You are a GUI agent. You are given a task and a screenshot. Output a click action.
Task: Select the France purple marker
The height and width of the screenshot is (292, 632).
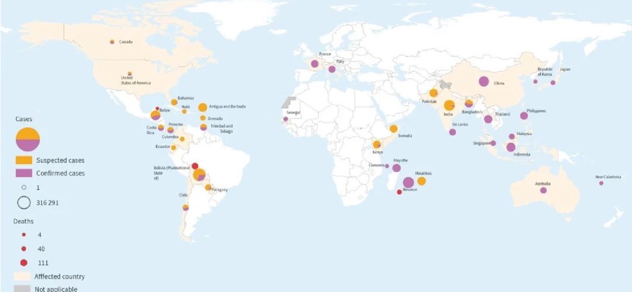(315, 64)
